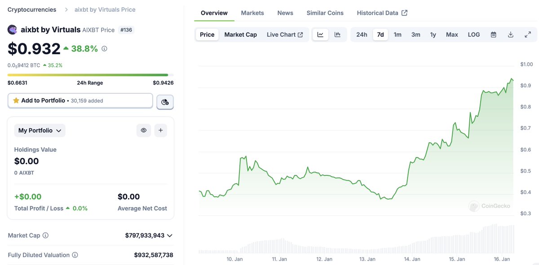Toggle portfolio holdings visibility eye icon

pyautogui.click(x=144, y=130)
